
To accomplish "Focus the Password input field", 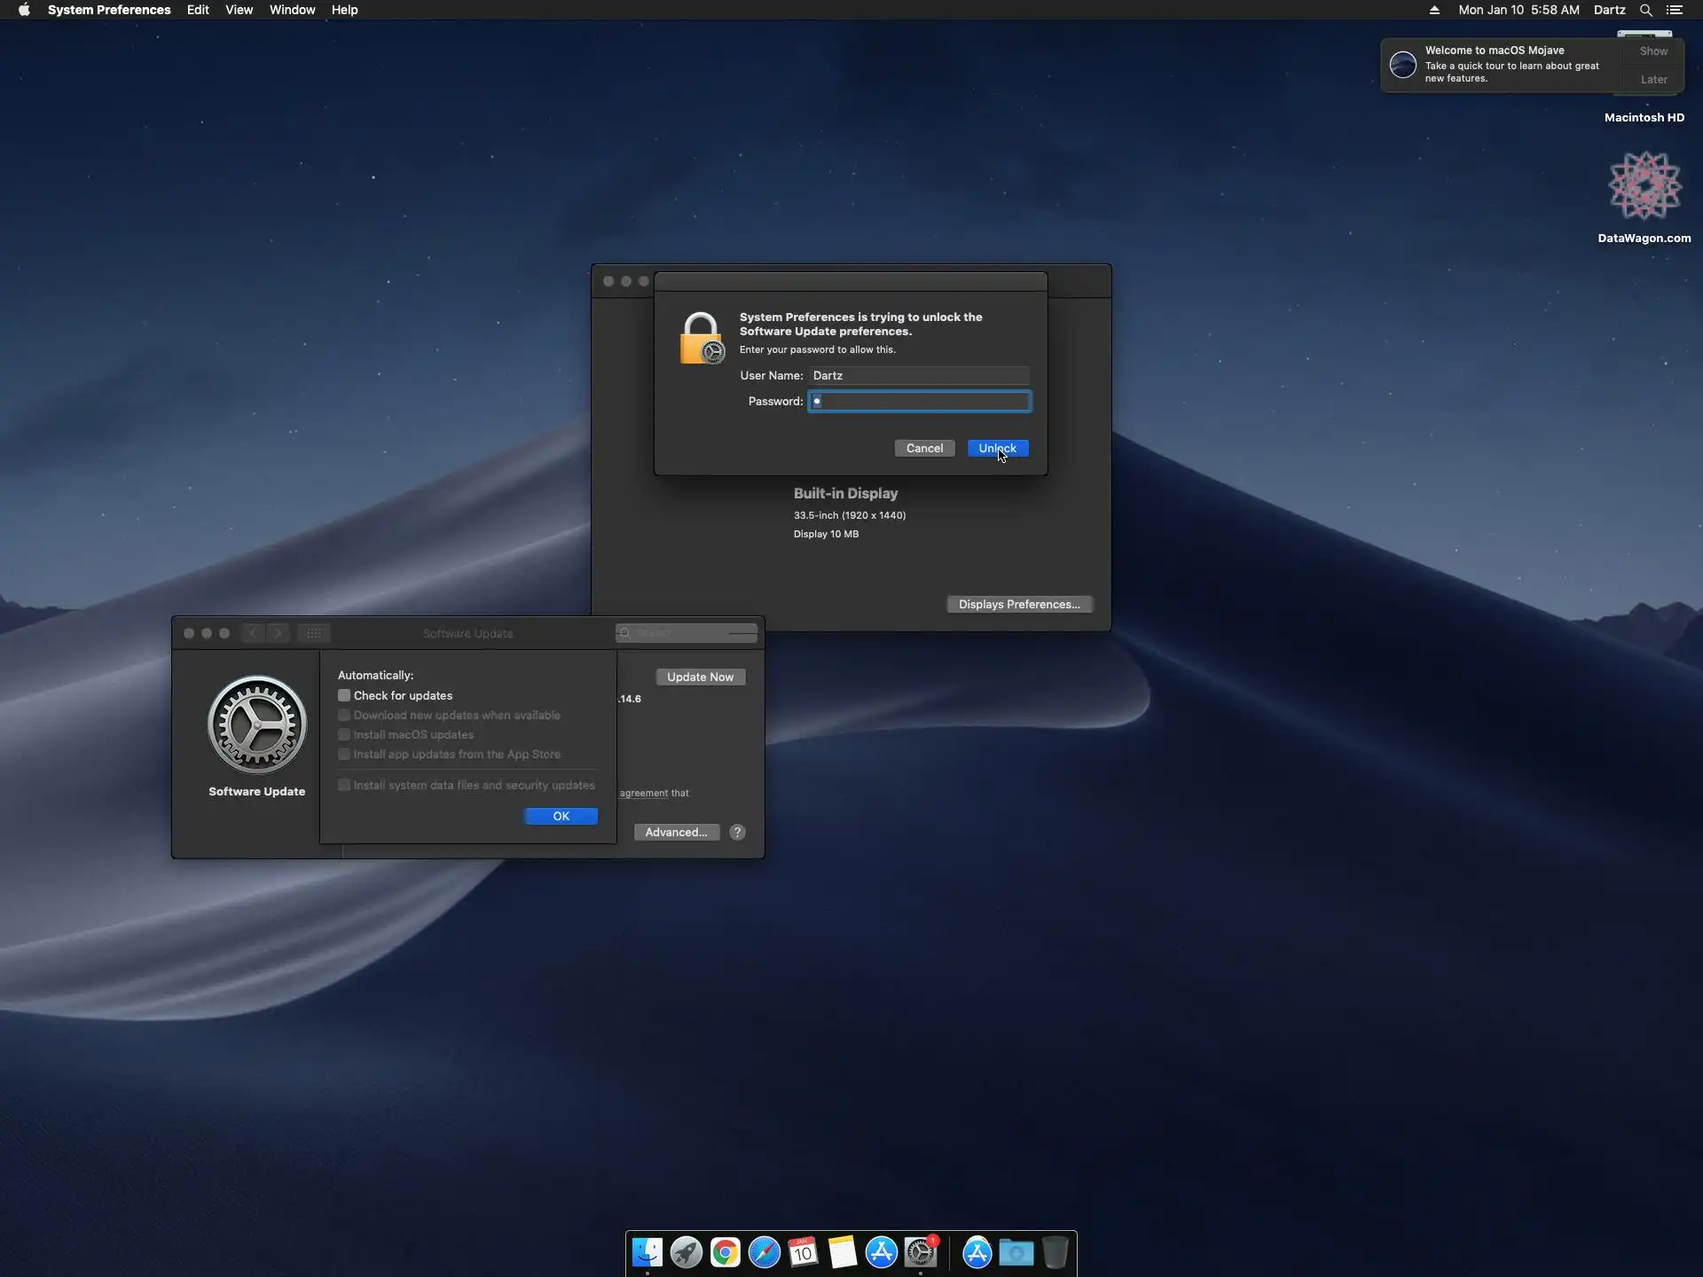I will tap(919, 402).
